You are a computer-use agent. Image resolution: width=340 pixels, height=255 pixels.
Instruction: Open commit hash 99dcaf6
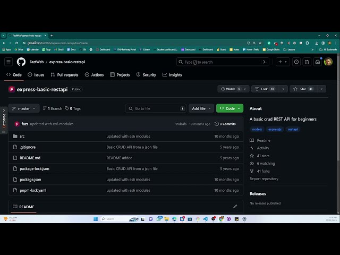[x=181, y=124]
